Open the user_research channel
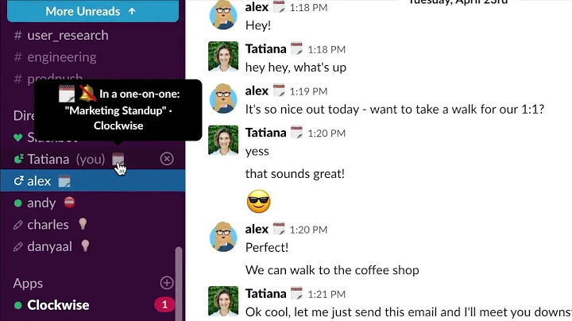Image resolution: width=572 pixels, height=321 pixels. [x=68, y=35]
